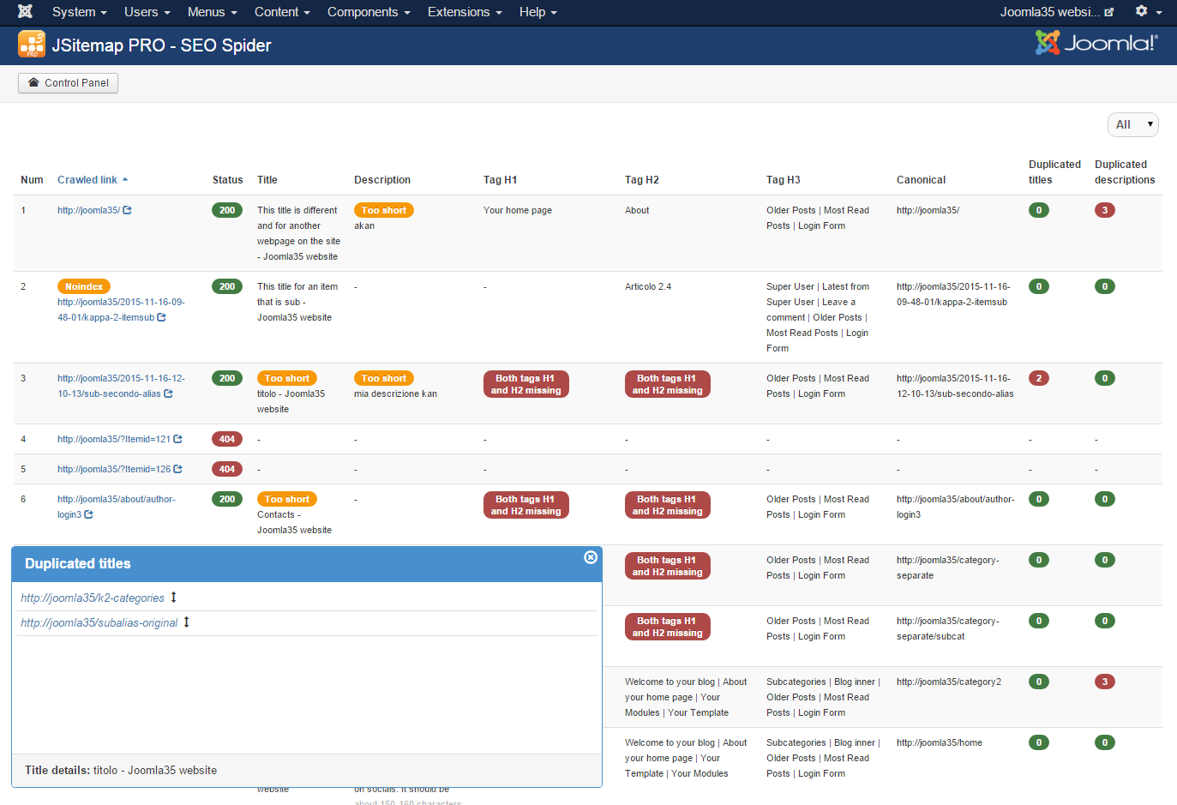Screen dimensions: 1177x805
Task: Click the 'Your home page' H1 text
Action: pyautogui.click(x=518, y=210)
